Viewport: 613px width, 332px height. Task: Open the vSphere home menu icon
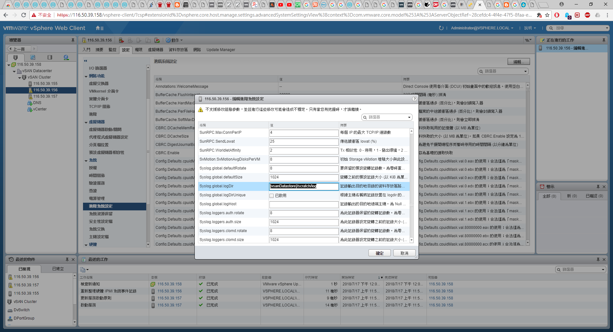(100, 28)
